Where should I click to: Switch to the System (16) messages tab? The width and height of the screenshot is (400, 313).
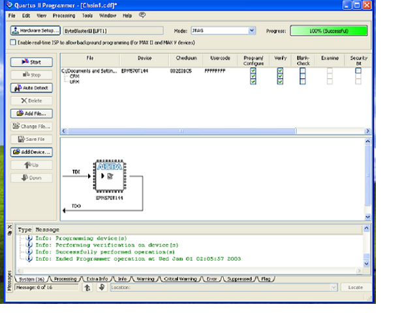click(31, 279)
